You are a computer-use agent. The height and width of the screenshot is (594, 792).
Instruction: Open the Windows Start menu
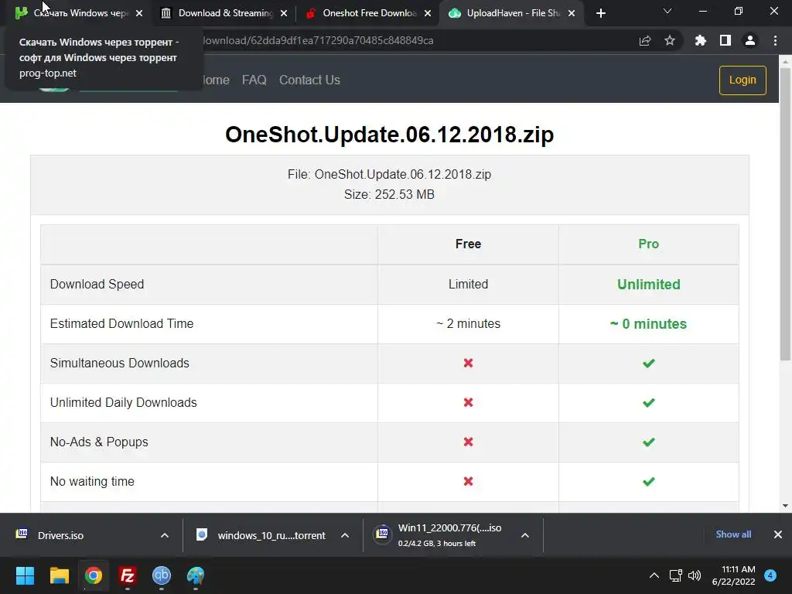click(25, 575)
